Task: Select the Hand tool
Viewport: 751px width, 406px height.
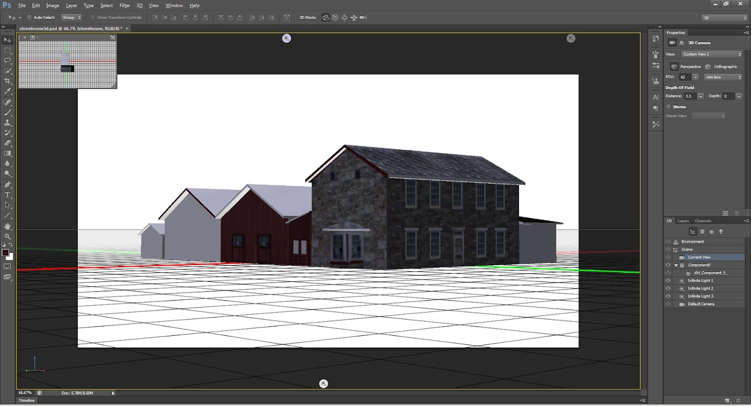Action: (7, 226)
